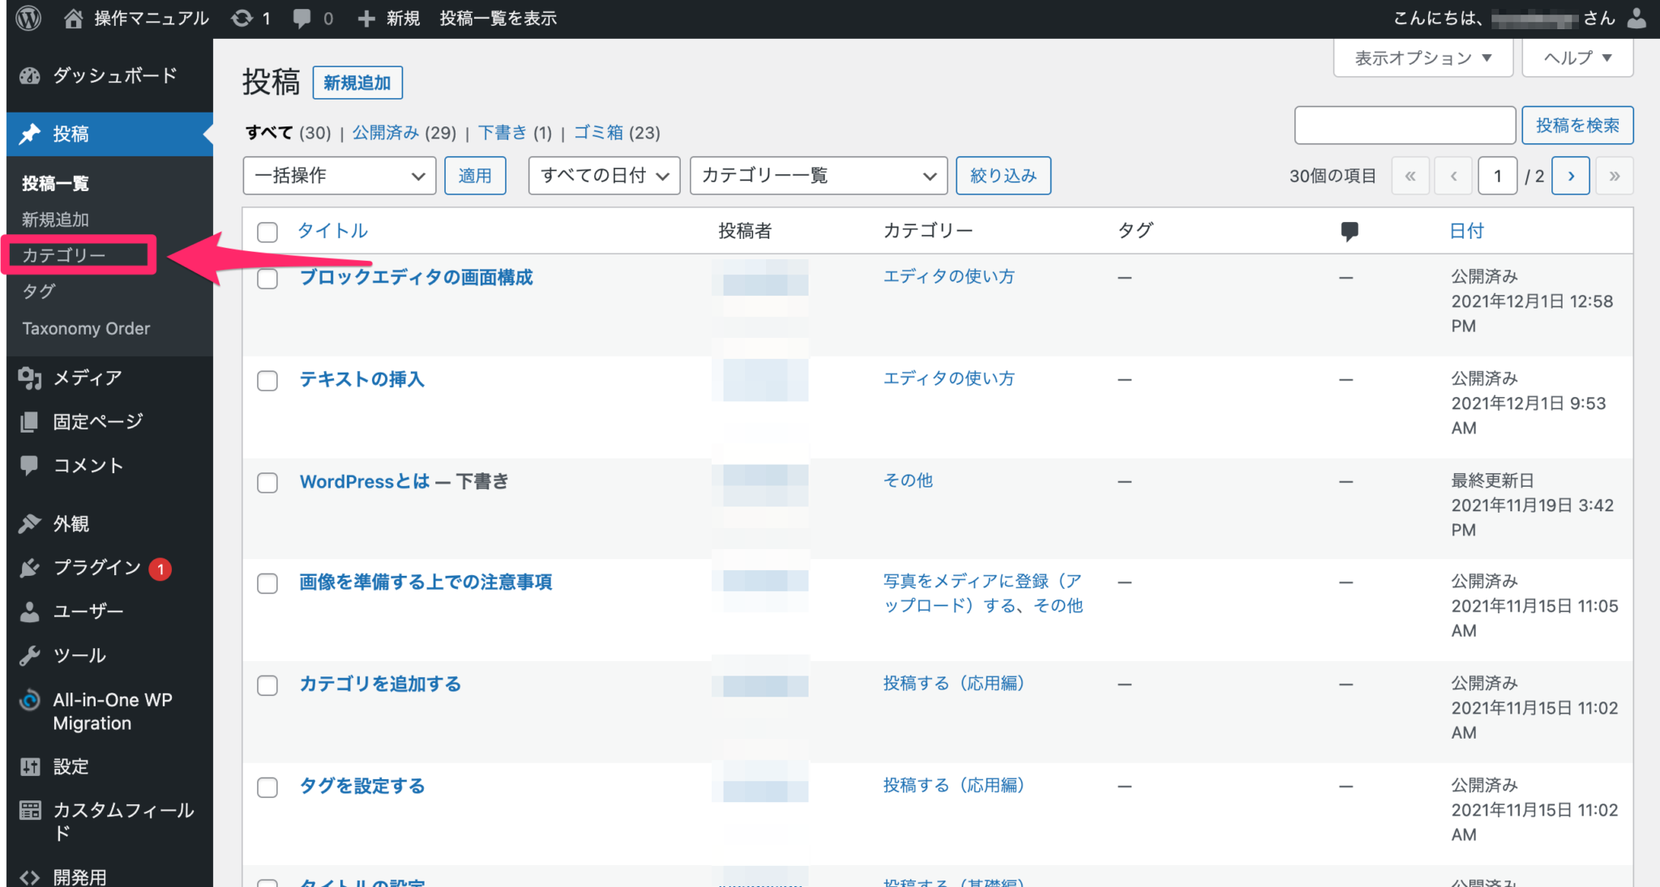Click the user avatar icon at top right

tap(1636, 18)
